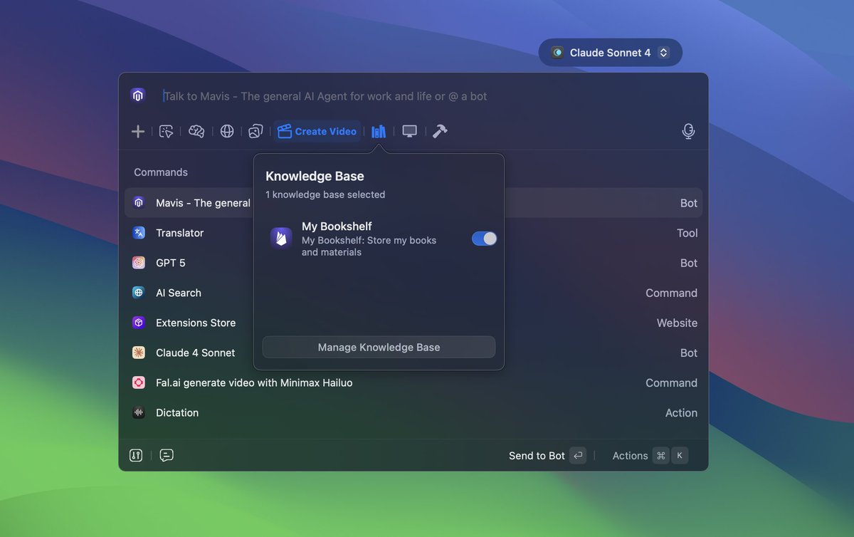854x537 pixels.
Task: Open the Claude Sonnet 4 model dropdown
Action: pyautogui.click(x=610, y=53)
